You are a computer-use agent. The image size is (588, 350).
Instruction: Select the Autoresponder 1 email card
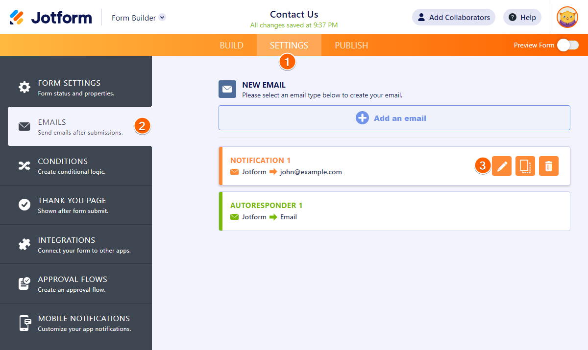(x=394, y=211)
